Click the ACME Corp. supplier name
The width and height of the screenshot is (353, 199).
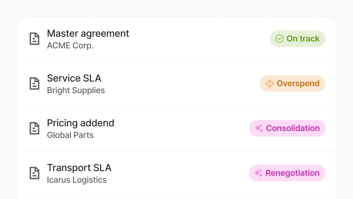(x=70, y=46)
